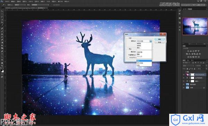Select the Brush tool

click(2, 31)
